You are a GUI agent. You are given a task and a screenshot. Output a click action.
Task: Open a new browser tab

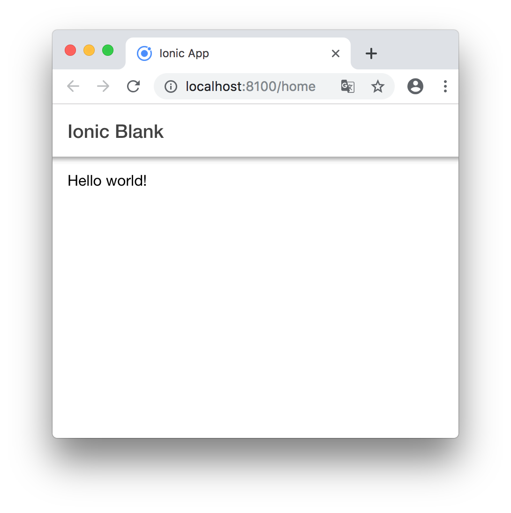371,53
